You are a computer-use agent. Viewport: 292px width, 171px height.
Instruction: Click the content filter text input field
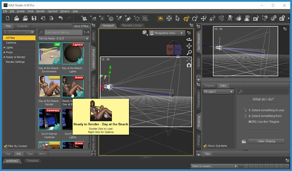63,32
